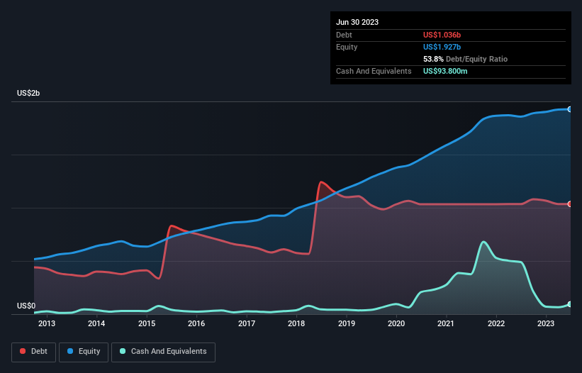This screenshot has width=582, height=373.
Task: Toggle Cash And Equivalents legend button
Action: pos(163,352)
